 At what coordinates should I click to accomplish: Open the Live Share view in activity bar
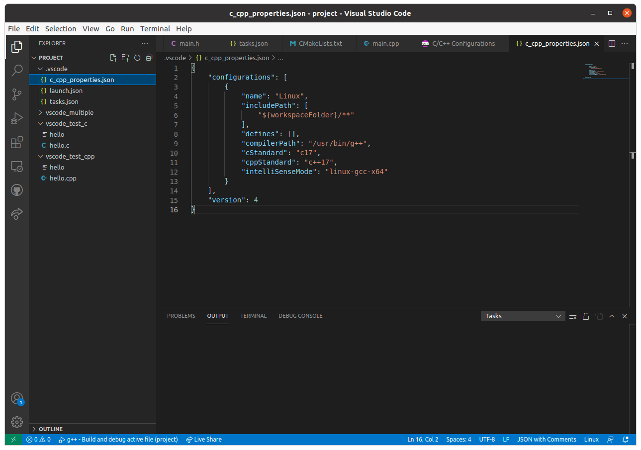[17, 214]
